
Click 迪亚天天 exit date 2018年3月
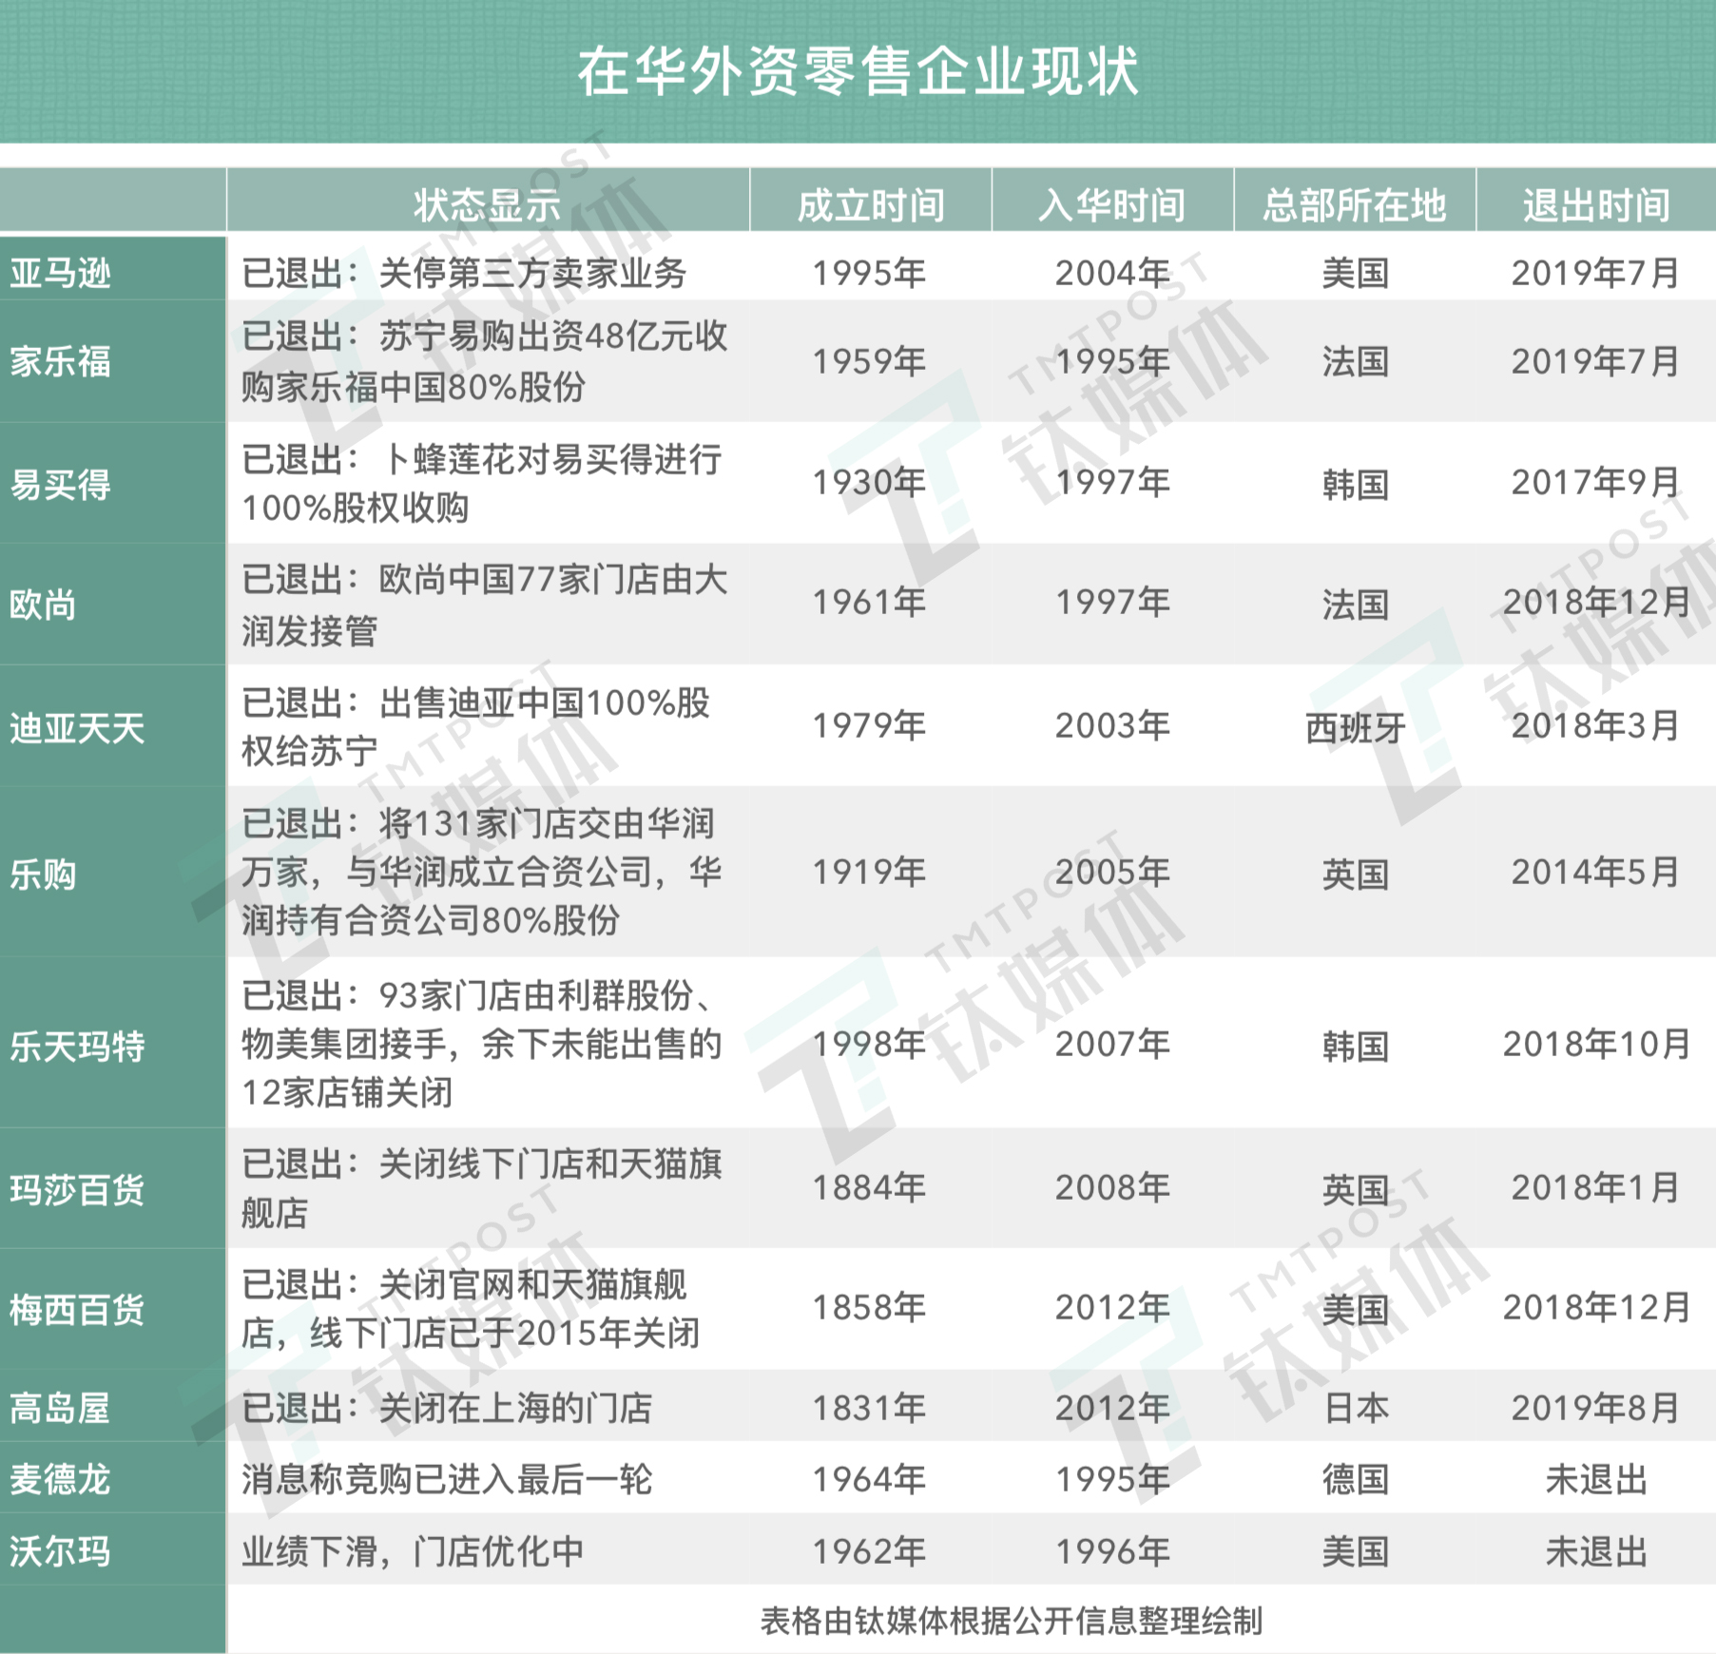click(1596, 726)
